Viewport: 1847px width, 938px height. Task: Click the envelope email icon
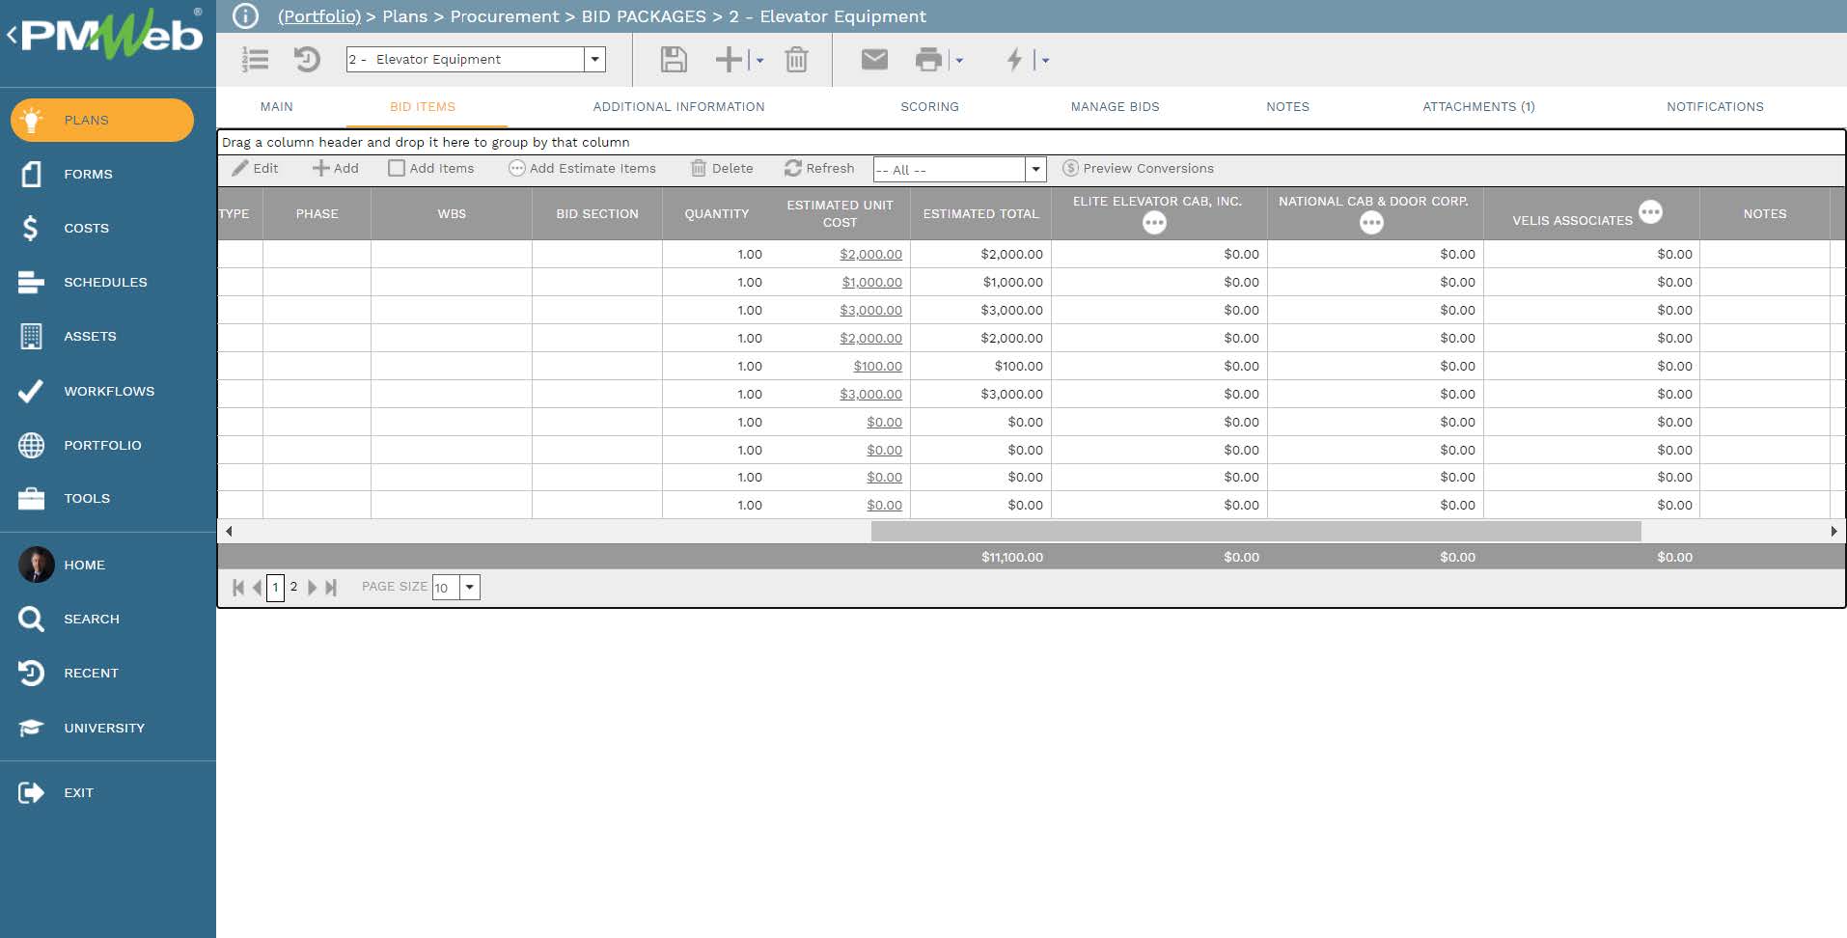coord(873,60)
